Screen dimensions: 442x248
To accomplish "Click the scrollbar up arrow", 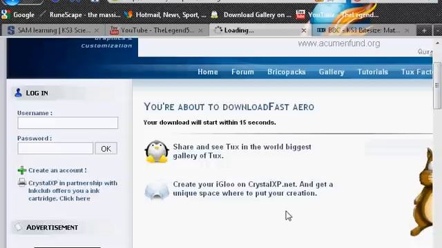I will (x=437, y=43).
